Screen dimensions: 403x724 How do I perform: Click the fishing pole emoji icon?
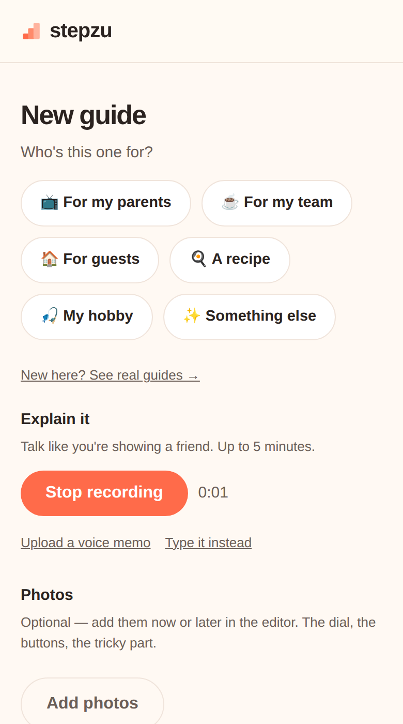point(50,316)
